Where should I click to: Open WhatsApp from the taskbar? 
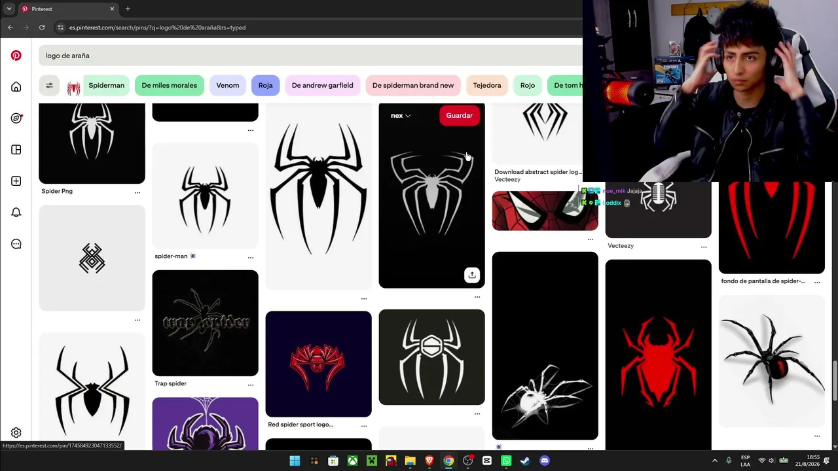(506, 461)
